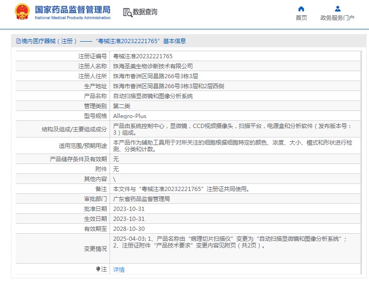
Task: Select the product name value in the 产品名称 row
Action: (153, 96)
